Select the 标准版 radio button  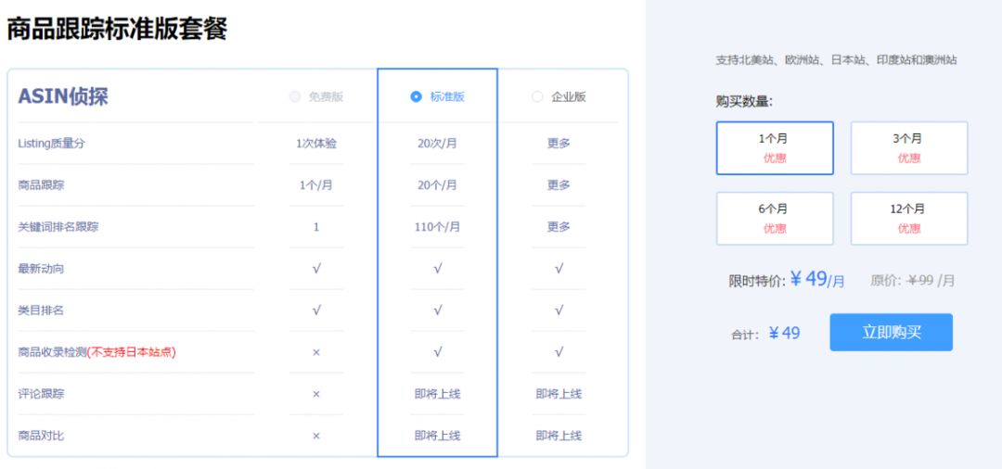coord(416,97)
